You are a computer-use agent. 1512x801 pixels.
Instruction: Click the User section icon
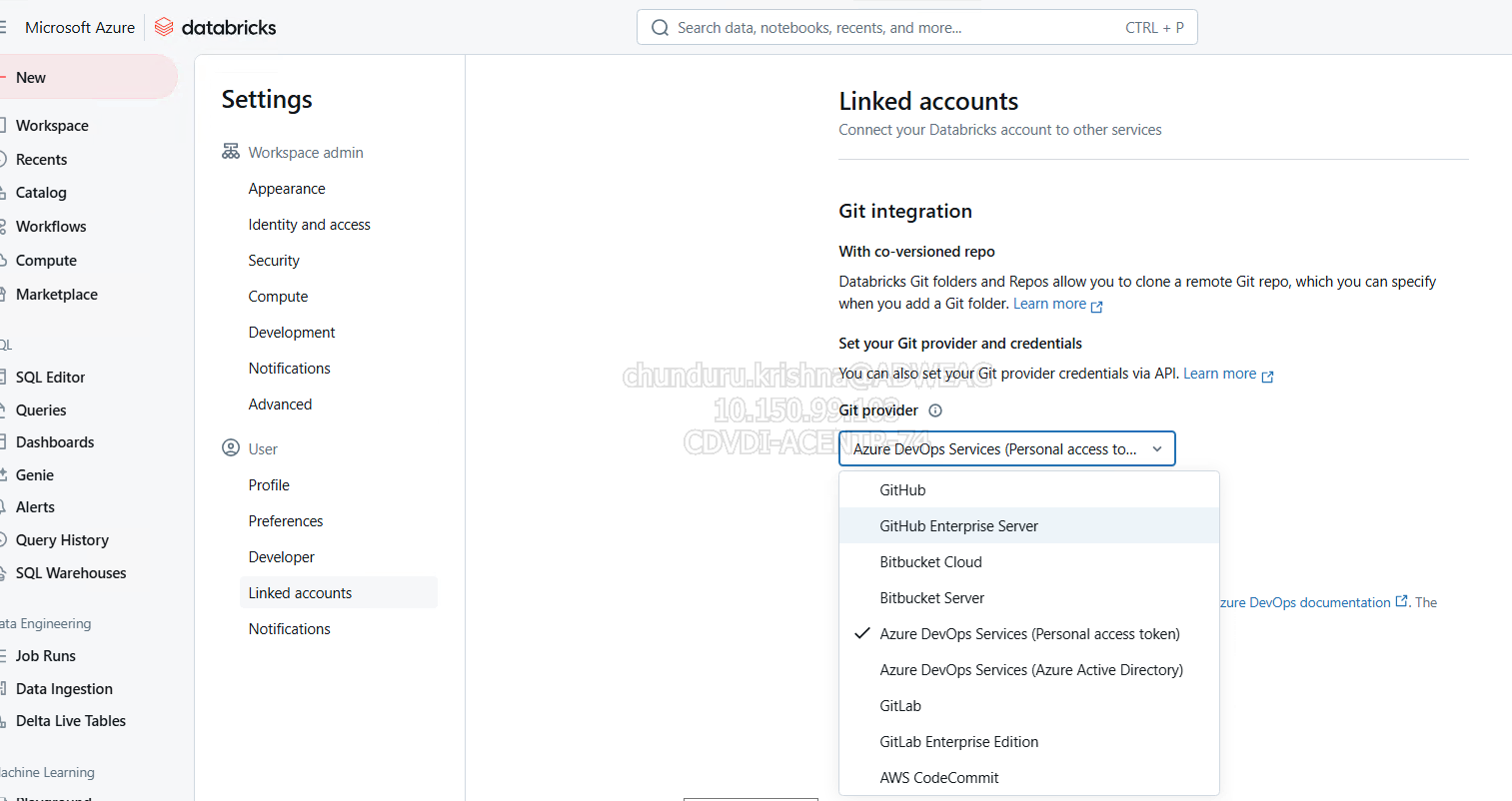pyautogui.click(x=231, y=448)
